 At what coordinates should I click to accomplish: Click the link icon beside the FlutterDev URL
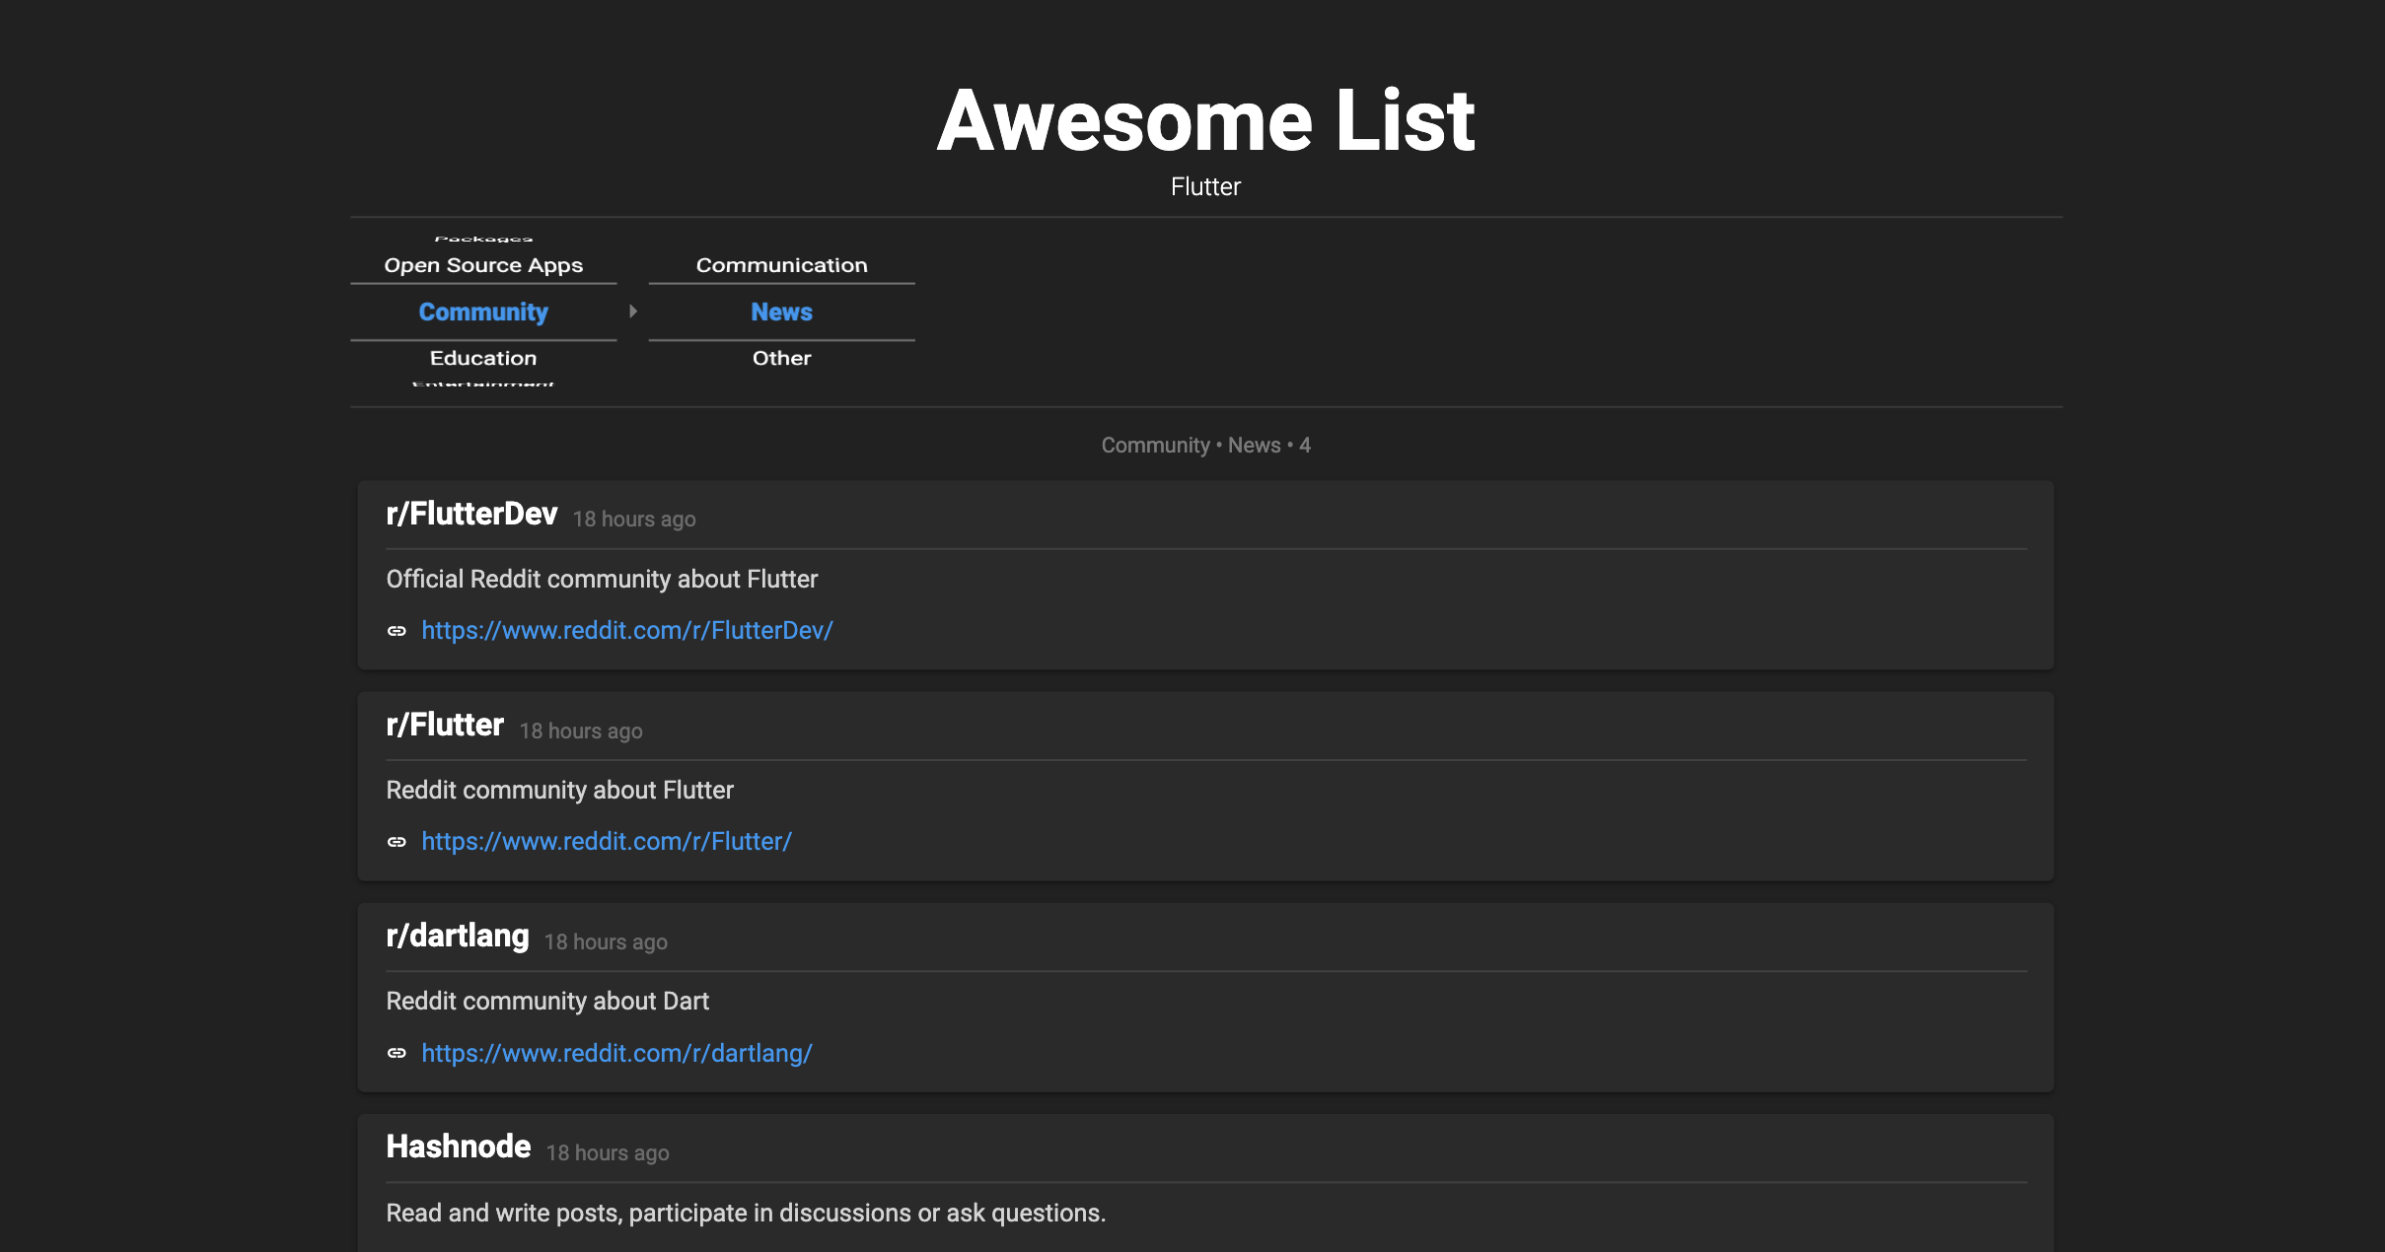click(397, 631)
